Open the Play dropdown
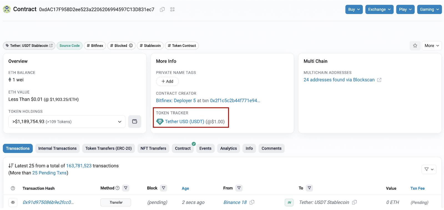 click(405, 9)
